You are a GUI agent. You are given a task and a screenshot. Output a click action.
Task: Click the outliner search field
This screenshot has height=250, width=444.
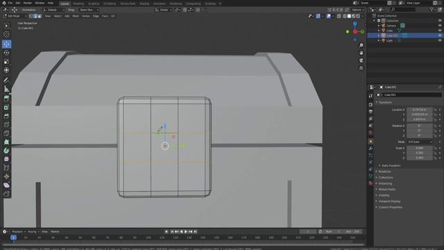[402, 10]
